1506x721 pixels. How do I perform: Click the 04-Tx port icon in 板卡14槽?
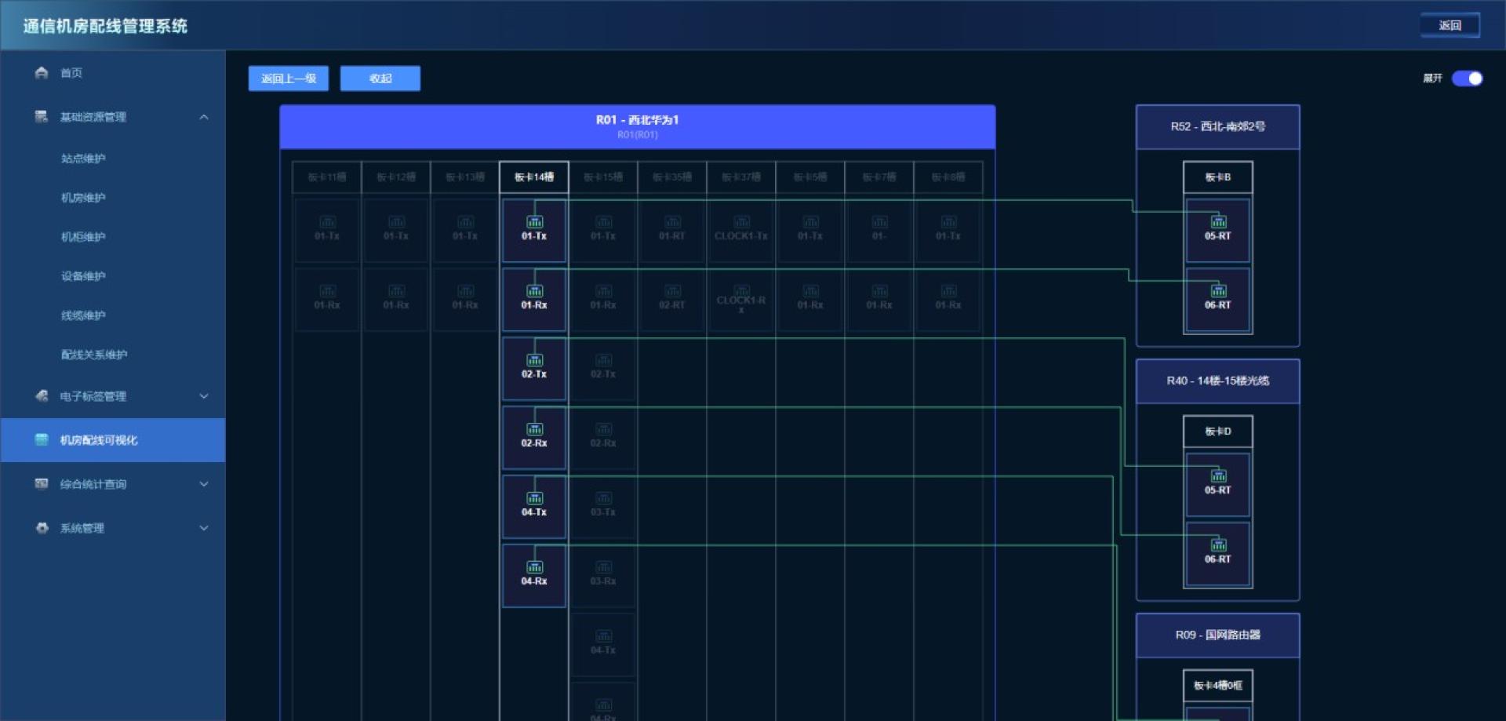point(534,498)
